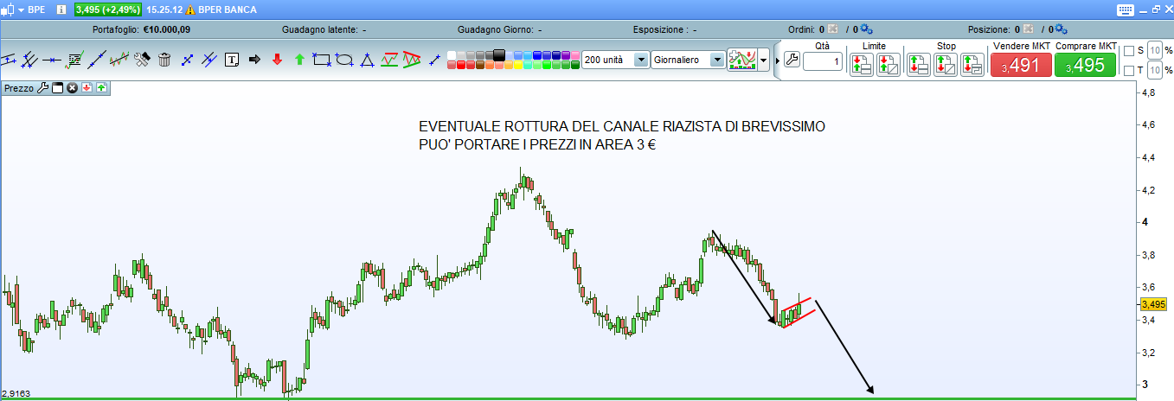This screenshot has height=401, width=1174.
Task: Click the left Limite buy order button
Action: 862,65
